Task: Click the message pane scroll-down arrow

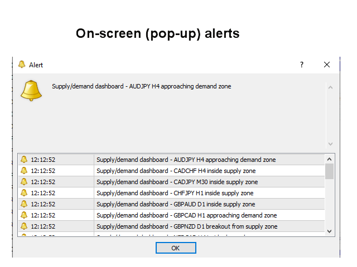Action: (330, 144)
